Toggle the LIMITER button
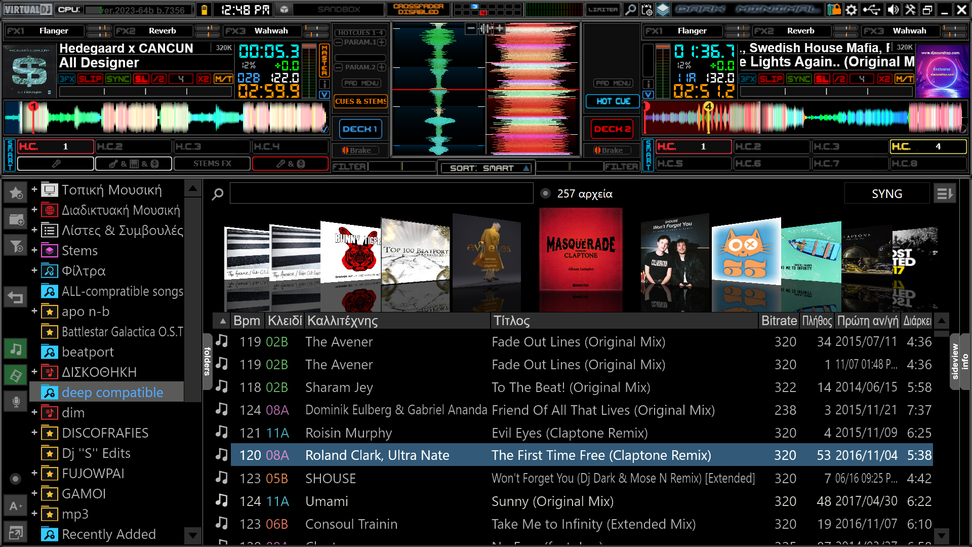Screen dimensions: 972x547 [x=602, y=10]
